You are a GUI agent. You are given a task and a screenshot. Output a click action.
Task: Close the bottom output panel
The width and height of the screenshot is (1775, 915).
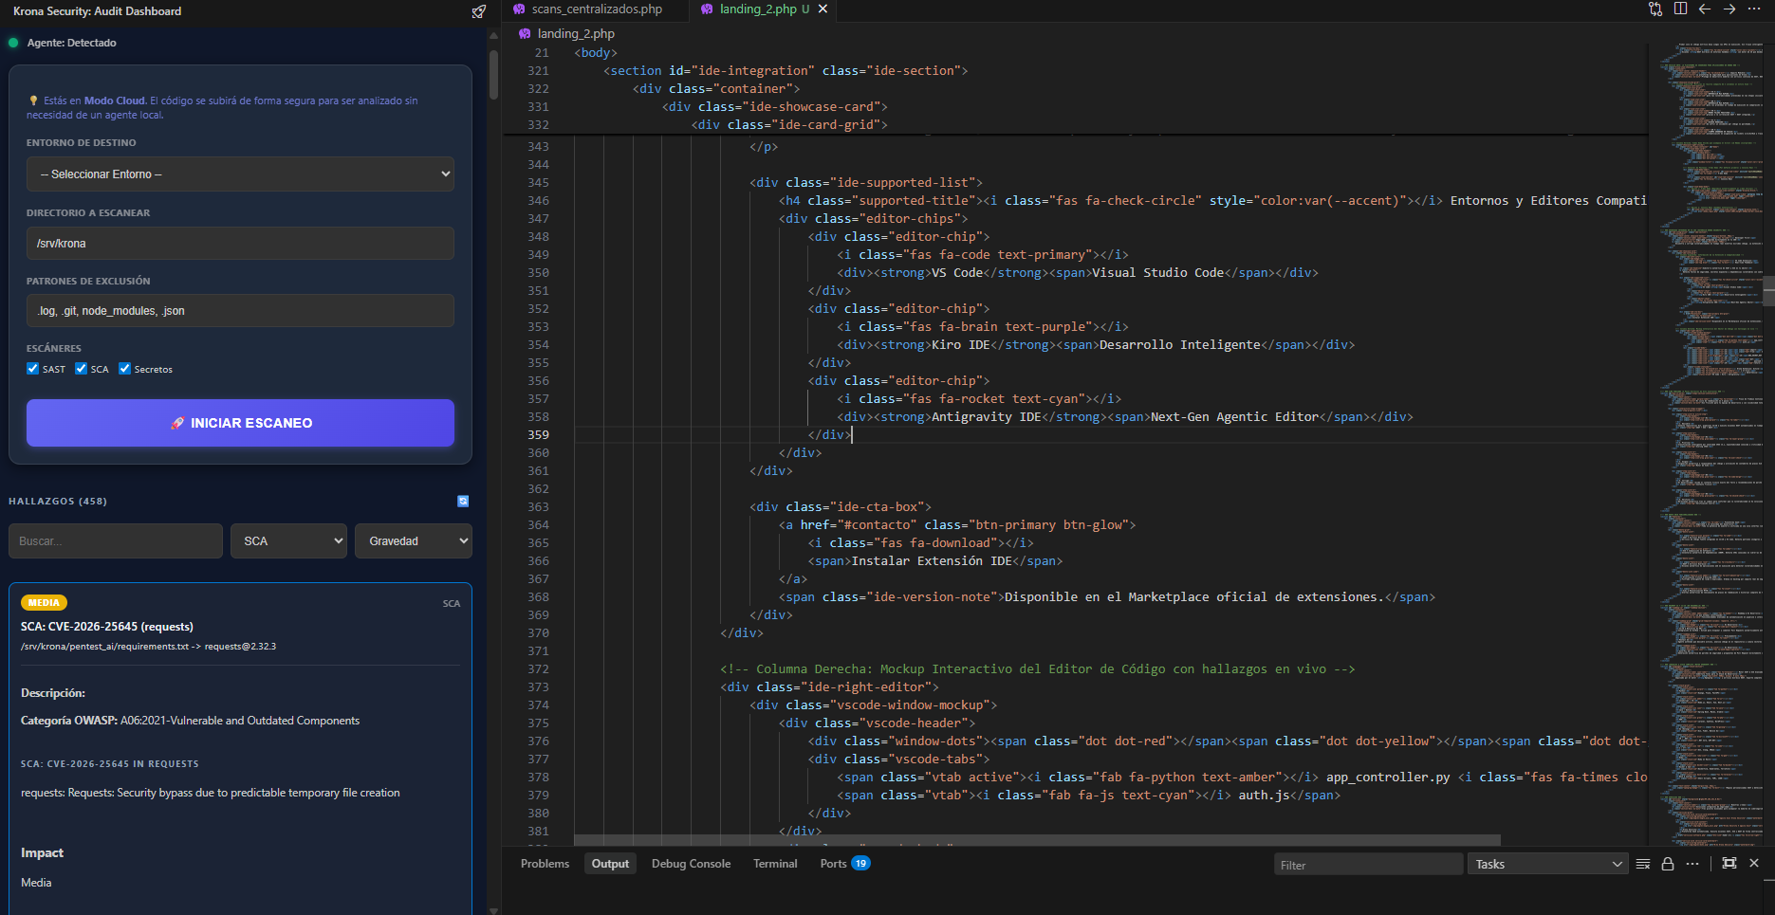tap(1754, 863)
